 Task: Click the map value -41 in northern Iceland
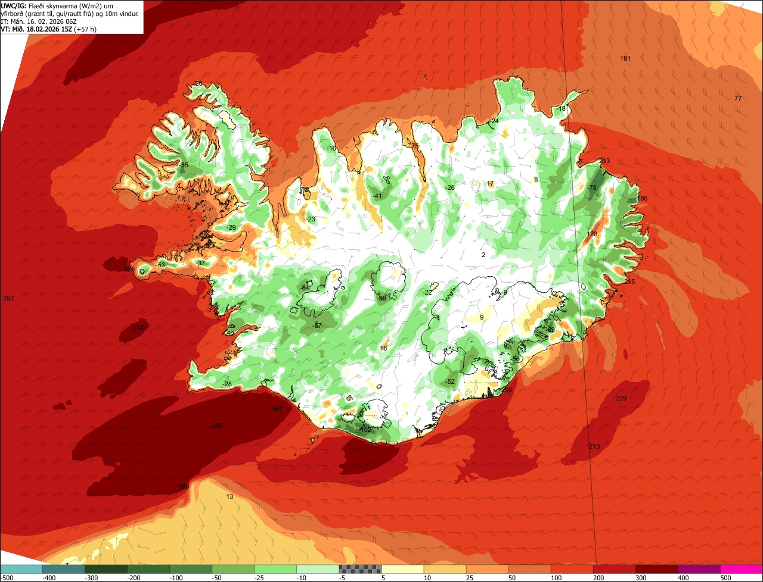coord(377,196)
